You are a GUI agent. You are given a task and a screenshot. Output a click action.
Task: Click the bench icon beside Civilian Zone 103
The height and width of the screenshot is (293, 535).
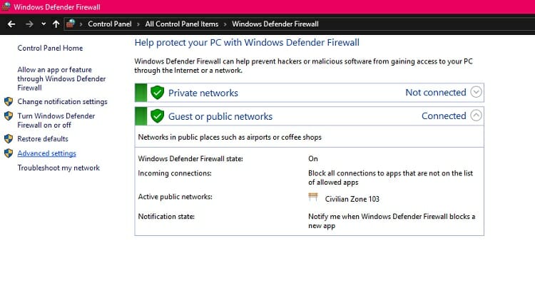coord(313,197)
